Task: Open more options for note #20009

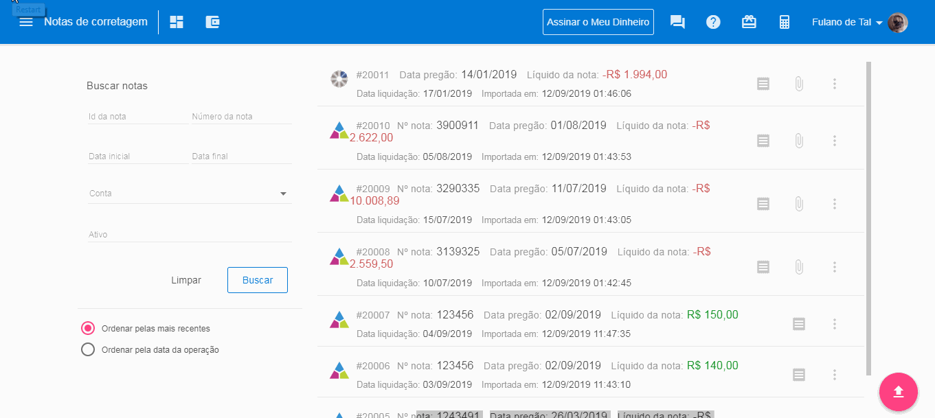Action: (834, 204)
